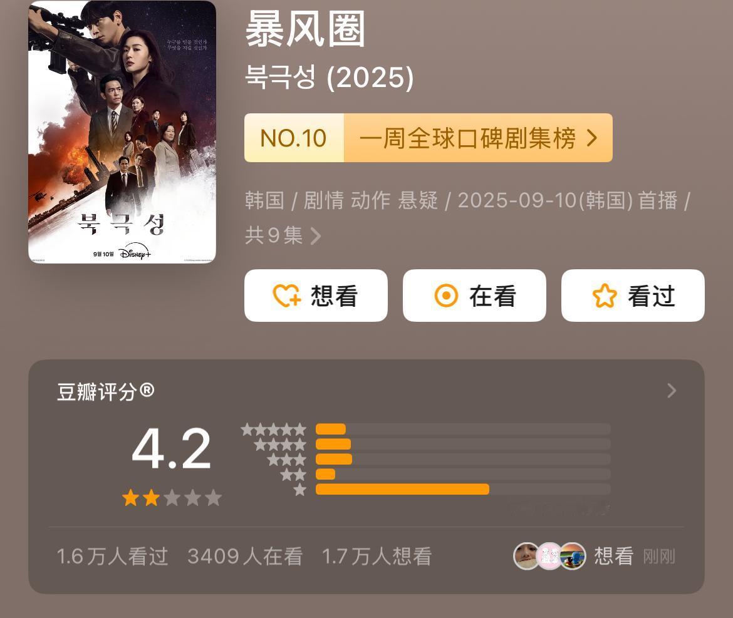Click the one-star rating distribution bar
This screenshot has height=618, width=733.
[463, 489]
